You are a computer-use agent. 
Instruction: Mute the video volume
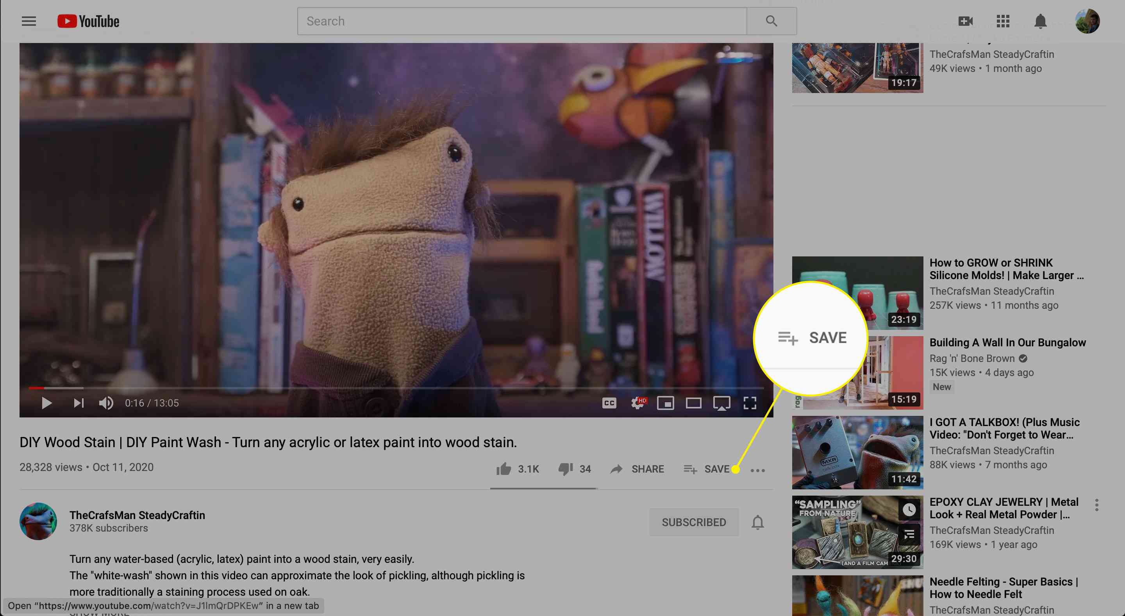click(106, 403)
